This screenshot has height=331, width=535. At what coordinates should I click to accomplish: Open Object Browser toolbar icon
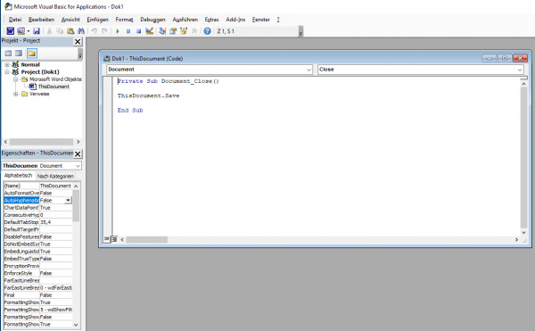[184, 31]
